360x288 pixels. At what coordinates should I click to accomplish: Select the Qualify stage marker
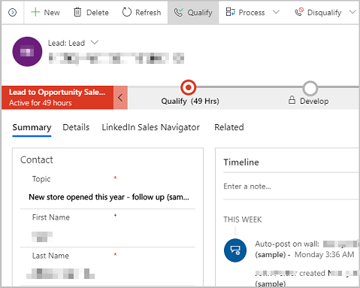click(188, 87)
